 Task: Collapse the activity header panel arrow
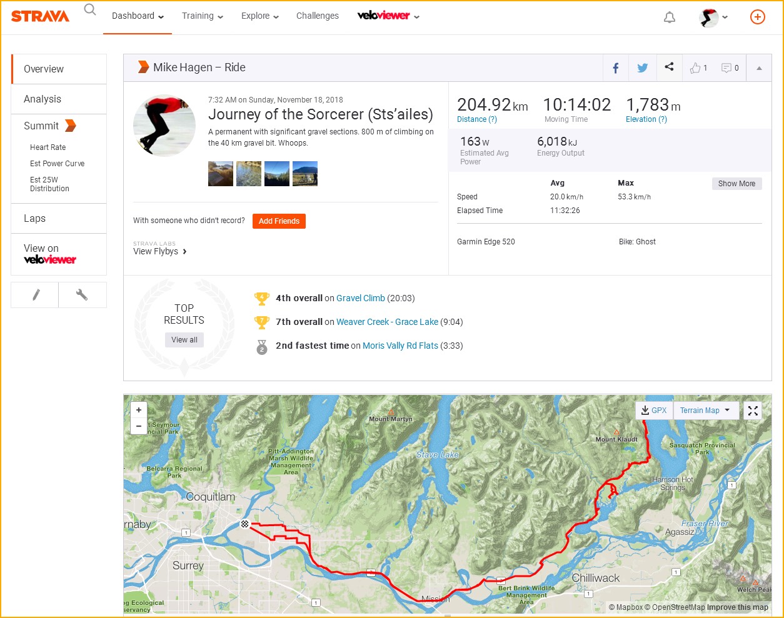coord(759,68)
